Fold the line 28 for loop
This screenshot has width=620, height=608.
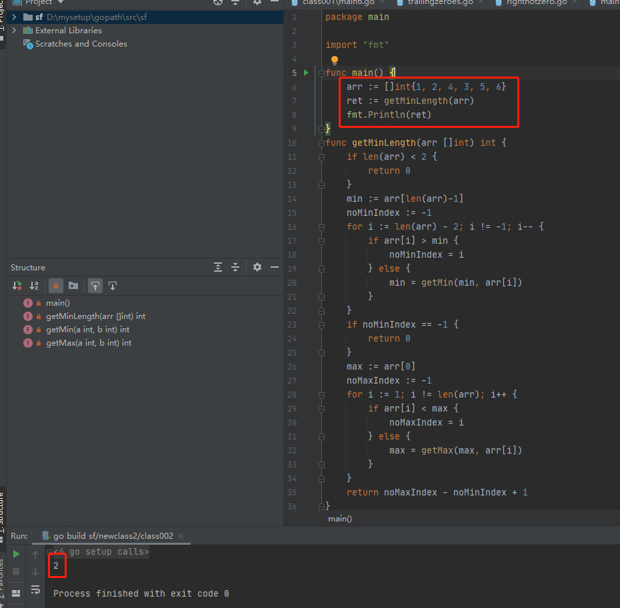(x=321, y=395)
